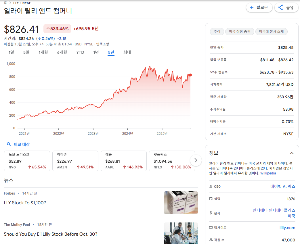The height and width of the screenshot is (244, 300).
Task: Click the 533.46% gain badge
Action: tap(57, 29)
